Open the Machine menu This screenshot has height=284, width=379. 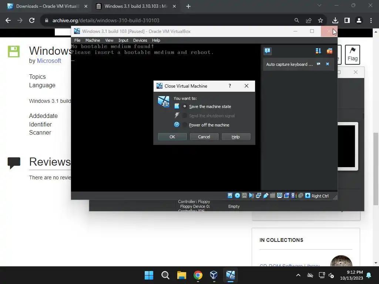(x=93, y=40)
